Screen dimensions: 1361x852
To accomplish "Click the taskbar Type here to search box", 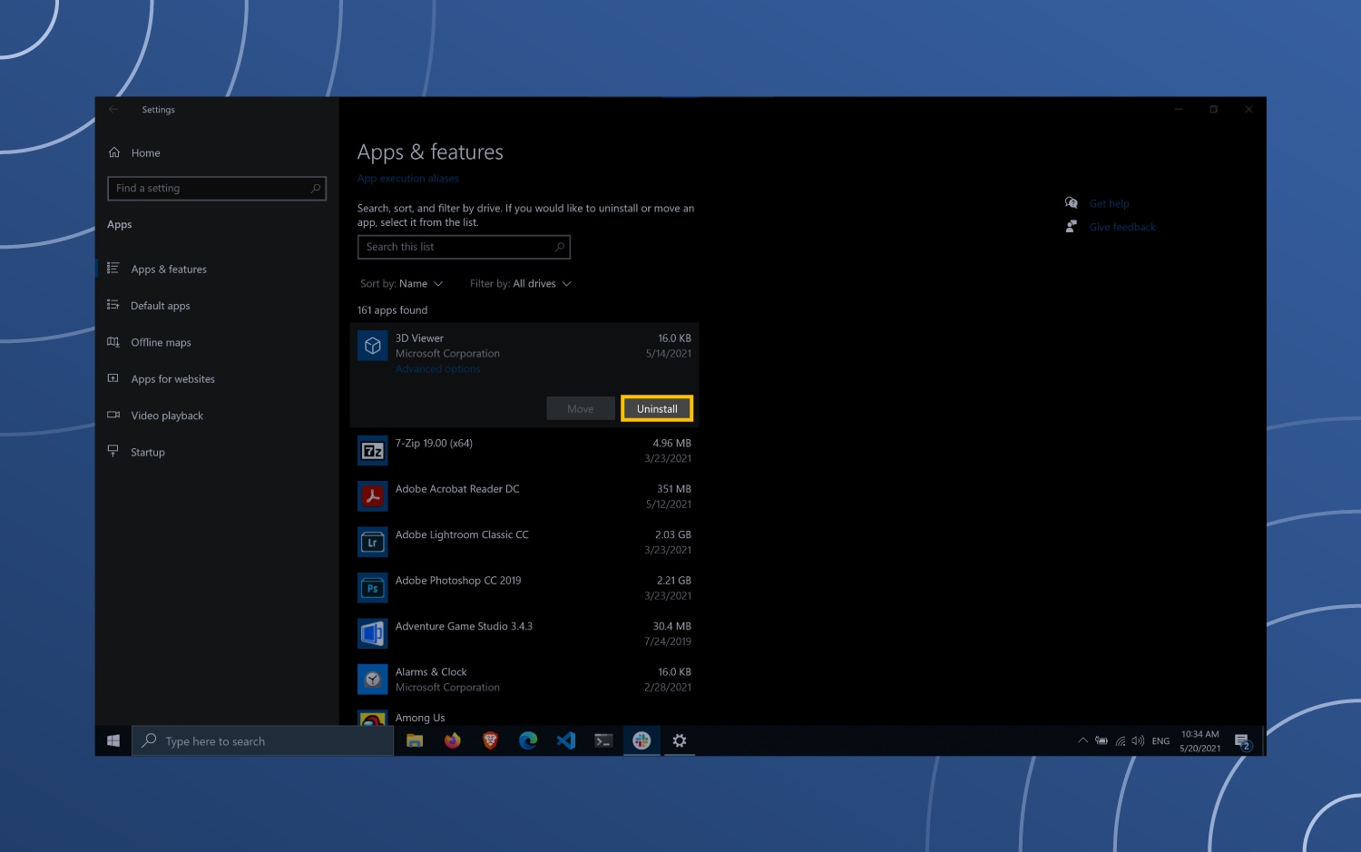I will 263,741.
